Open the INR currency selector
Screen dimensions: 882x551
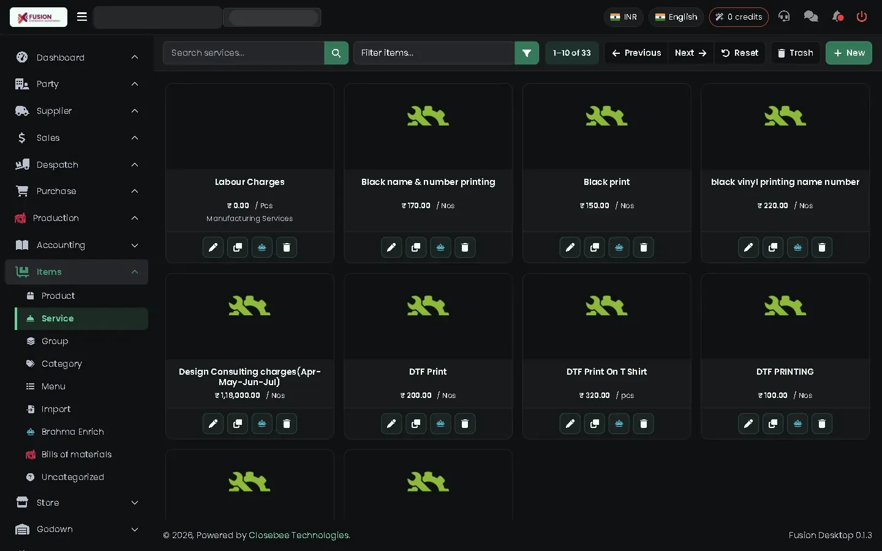[624, 17]
